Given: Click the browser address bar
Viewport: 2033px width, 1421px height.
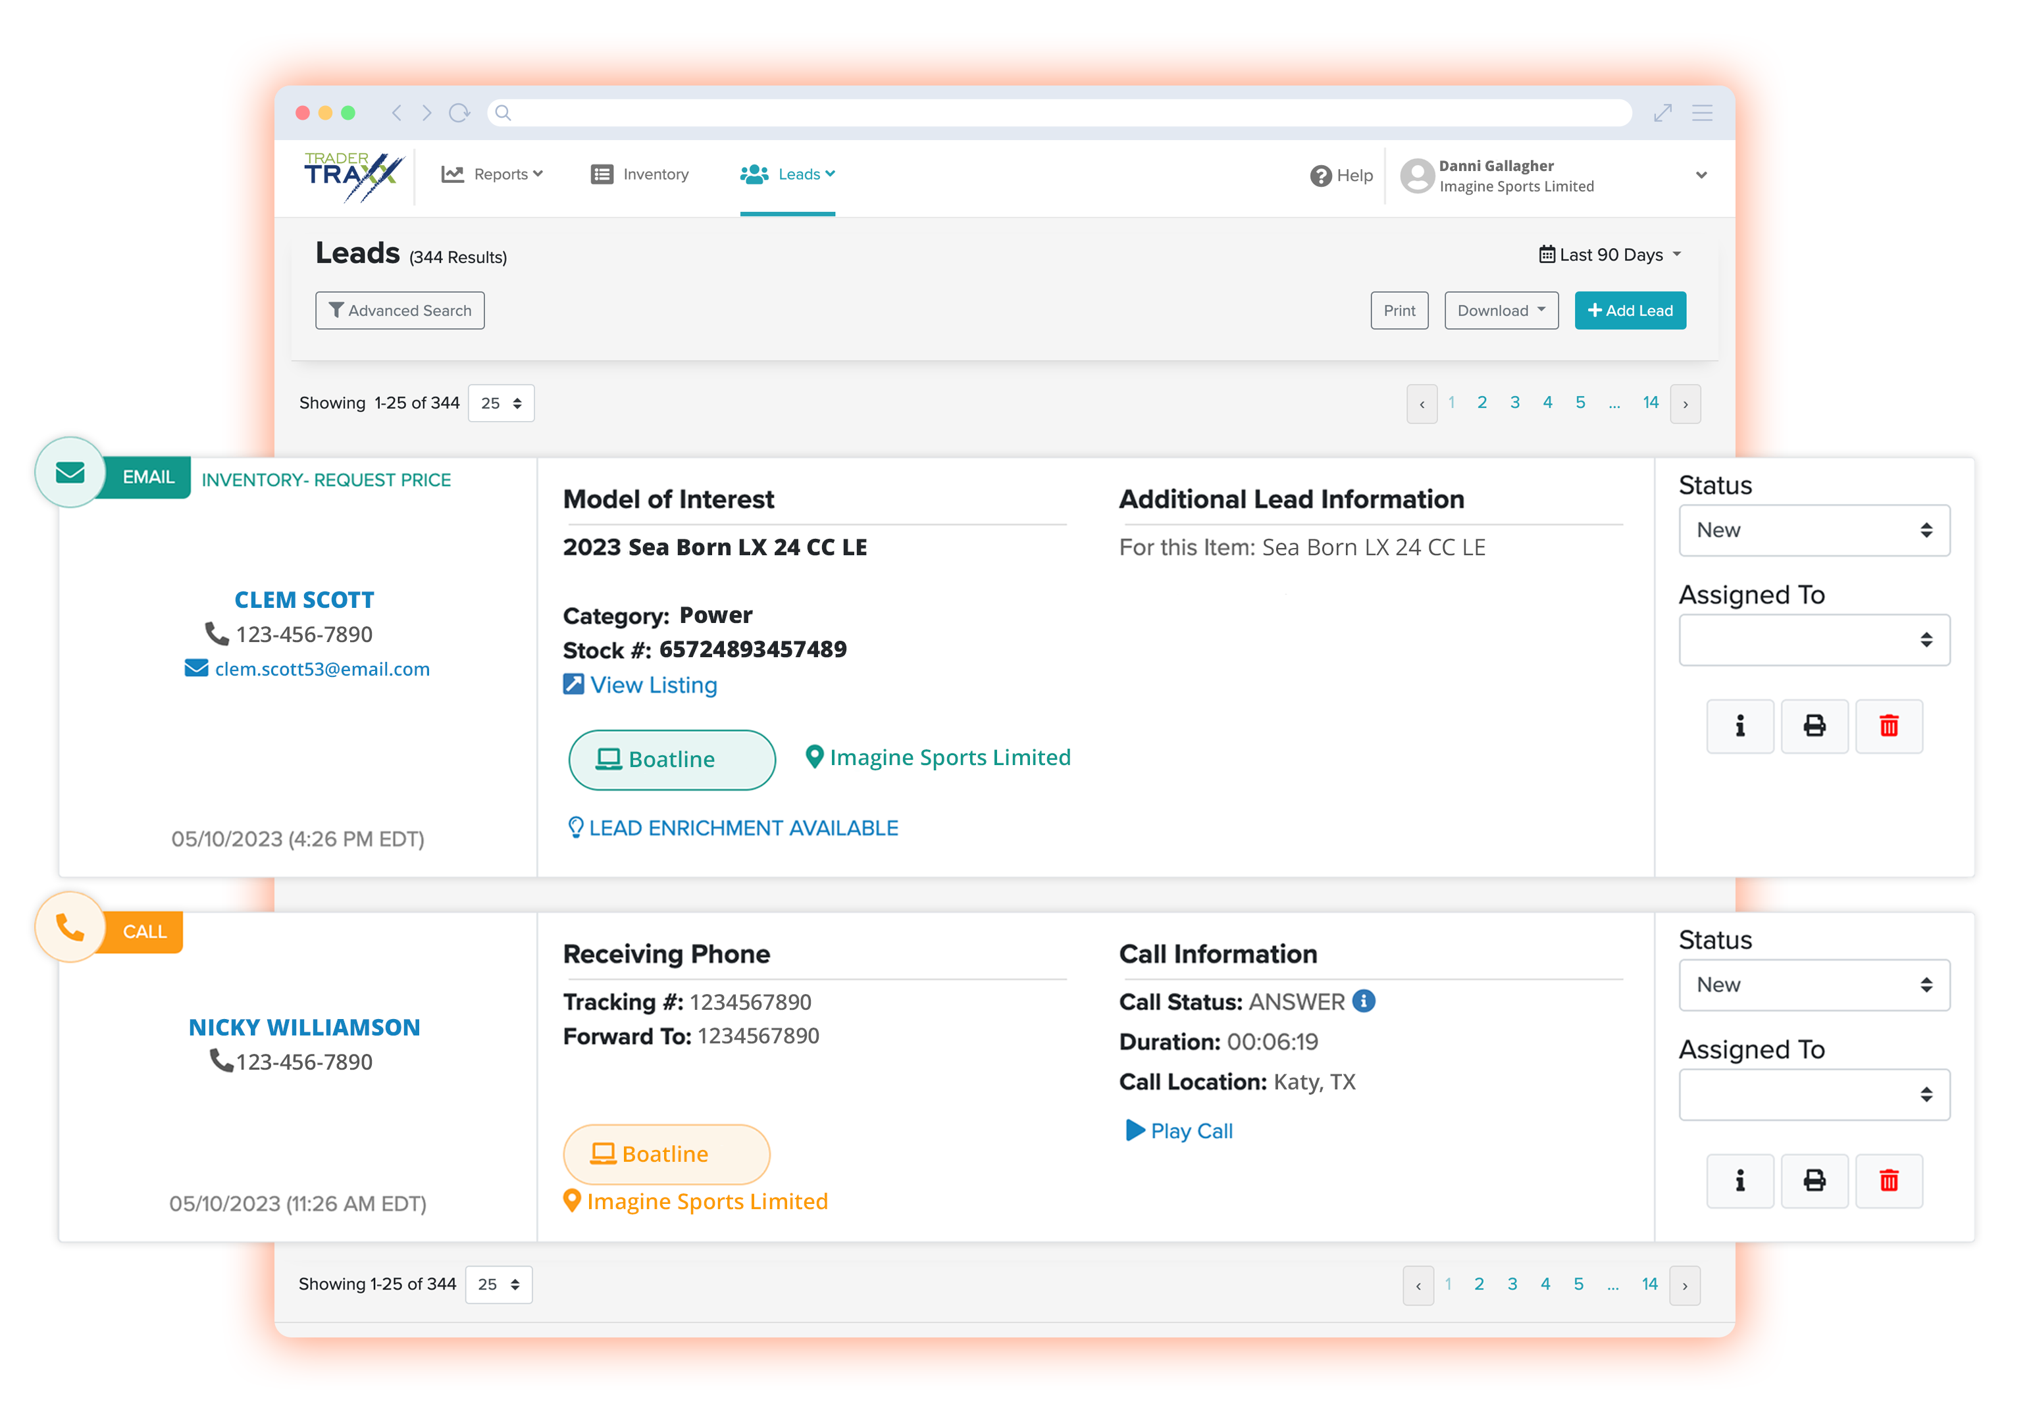Looking at the screenshot, I should 1059,112.
